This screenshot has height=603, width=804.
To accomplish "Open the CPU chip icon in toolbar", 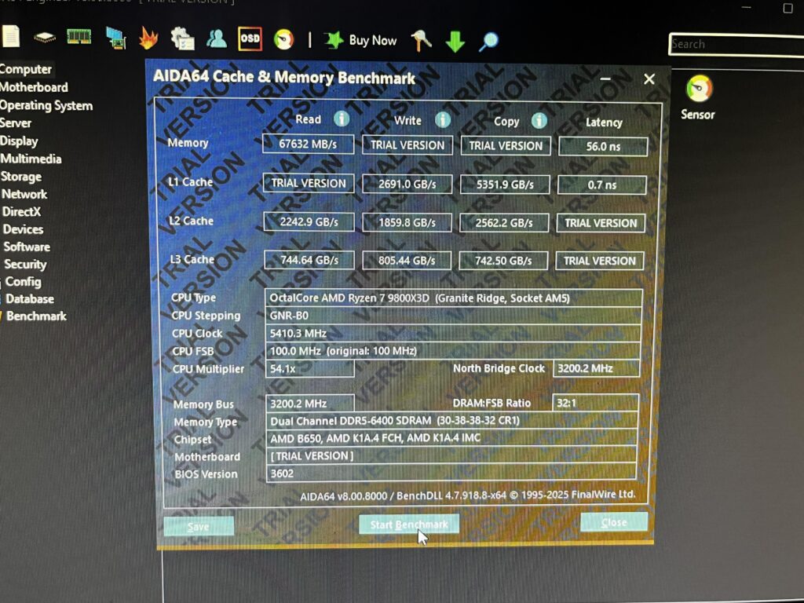I will [45, 37].
